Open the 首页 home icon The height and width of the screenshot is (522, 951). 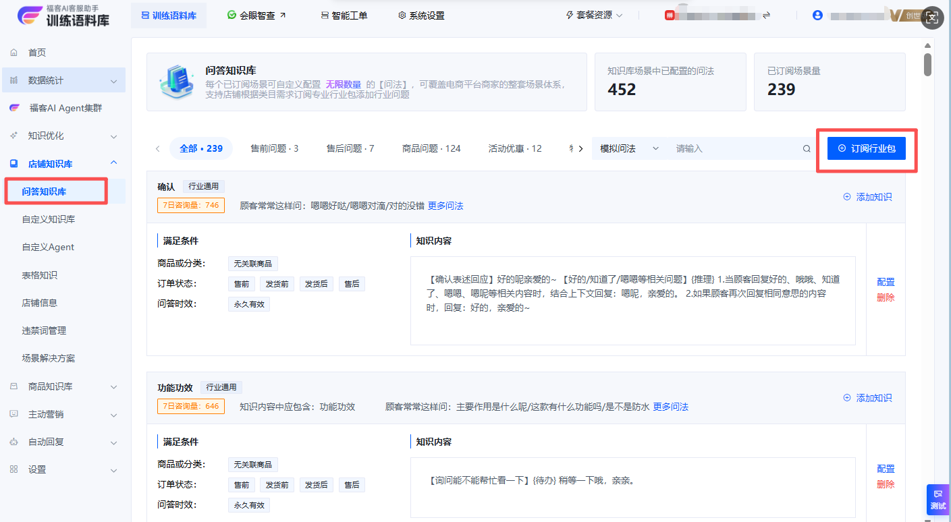(14, 53)
